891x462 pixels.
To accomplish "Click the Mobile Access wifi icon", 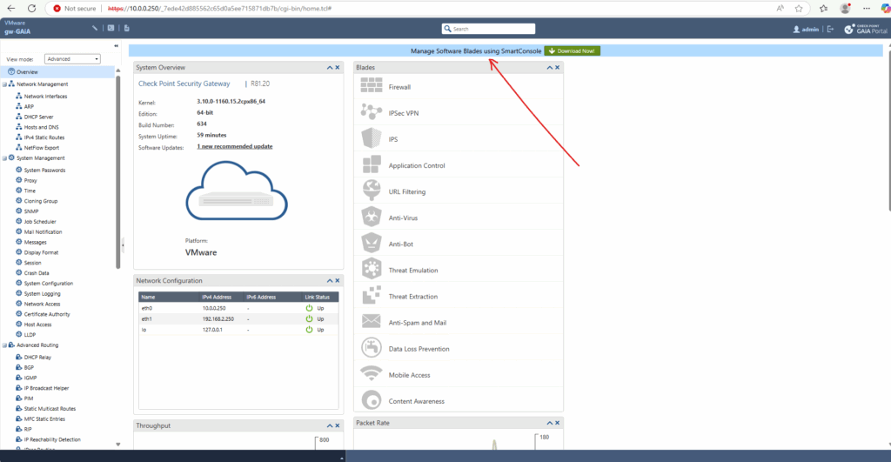I will coord(371,373).
